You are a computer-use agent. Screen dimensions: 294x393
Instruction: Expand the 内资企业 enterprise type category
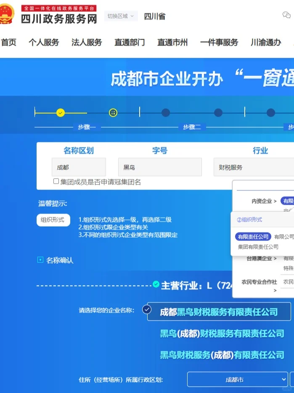(x=264, y=201)
